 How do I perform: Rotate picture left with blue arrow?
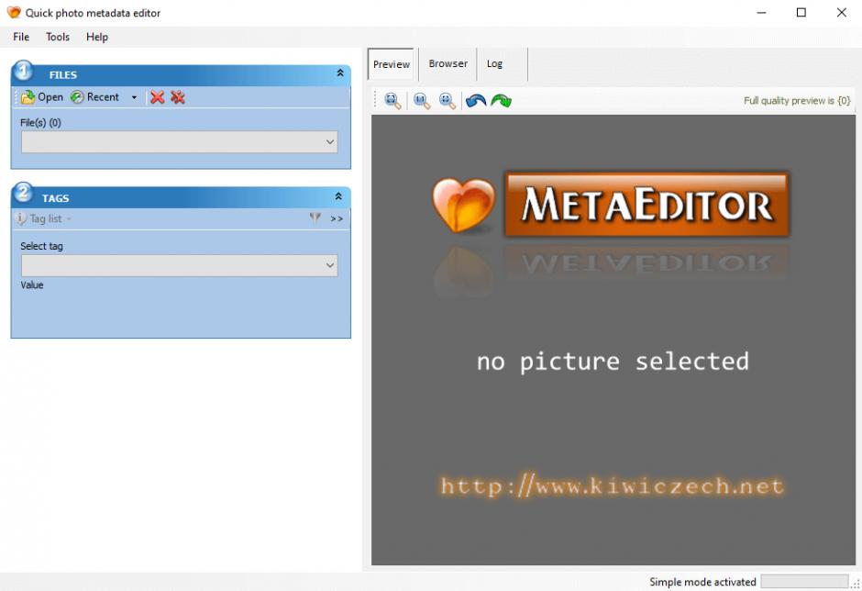[x=476, y=101]
